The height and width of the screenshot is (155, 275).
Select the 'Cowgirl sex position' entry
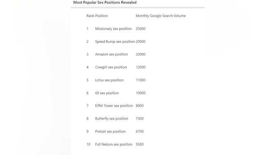point(111,67)
